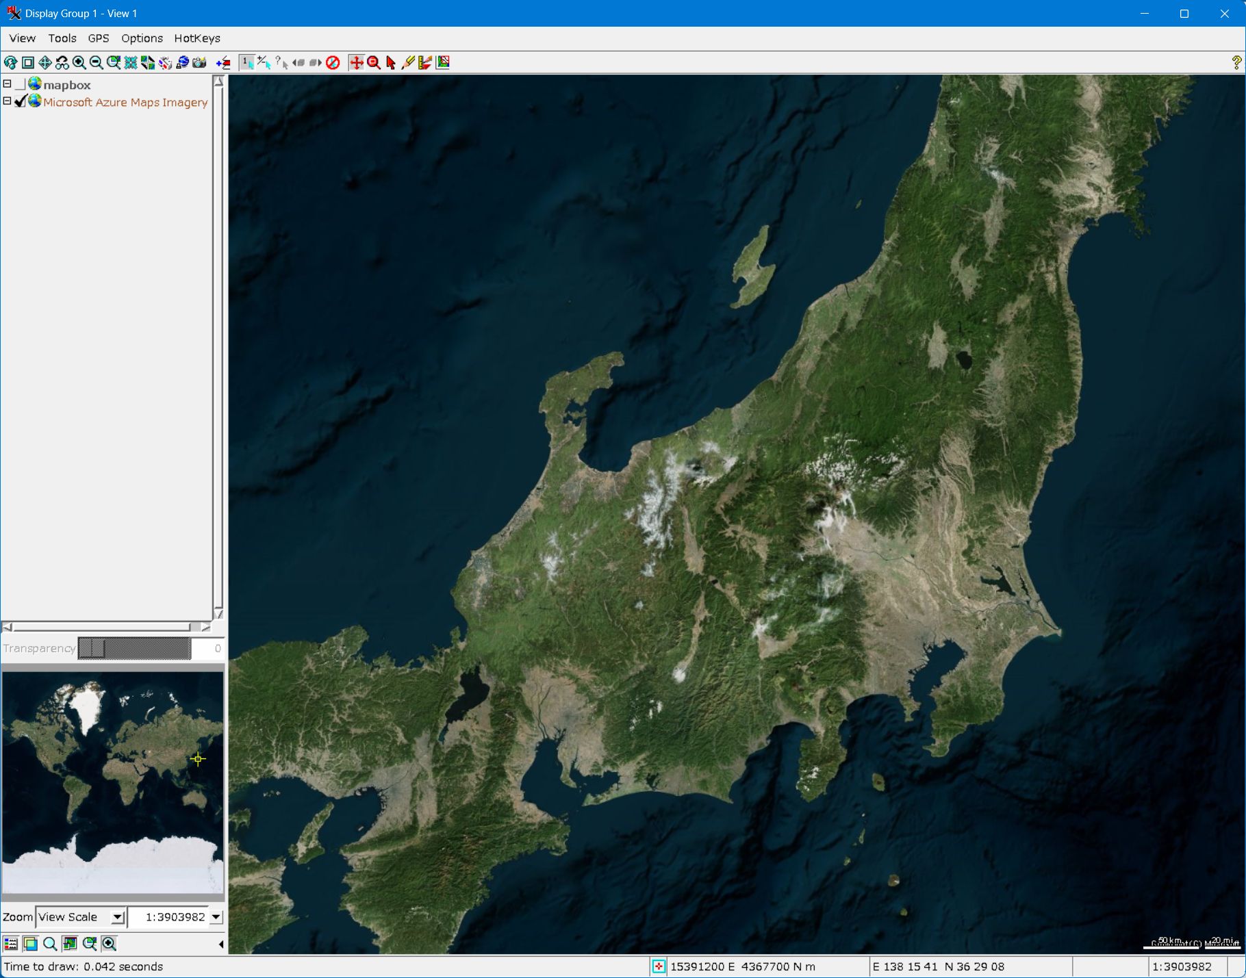Click the zoom out magnifier toolbar icon

(97, 63)
